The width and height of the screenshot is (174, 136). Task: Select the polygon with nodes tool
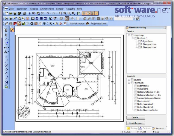point(6,82)
